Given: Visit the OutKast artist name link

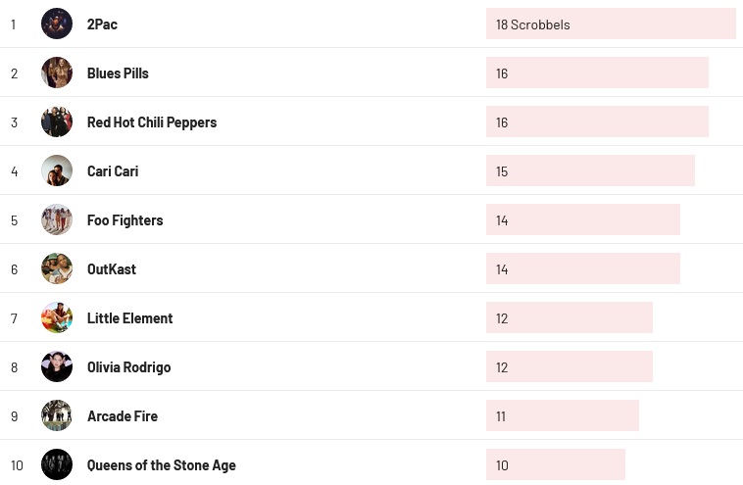Looking at the screenshot, I should 112,269.
